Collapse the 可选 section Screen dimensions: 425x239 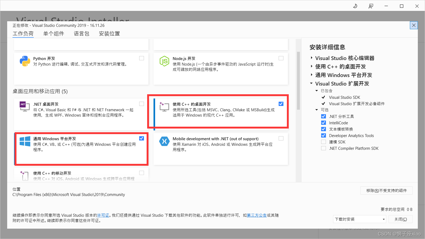click(x=317, y=110)
